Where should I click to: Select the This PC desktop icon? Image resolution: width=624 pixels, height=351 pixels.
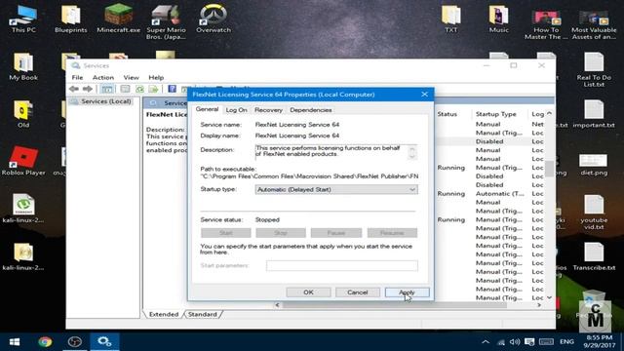(23, 19)
